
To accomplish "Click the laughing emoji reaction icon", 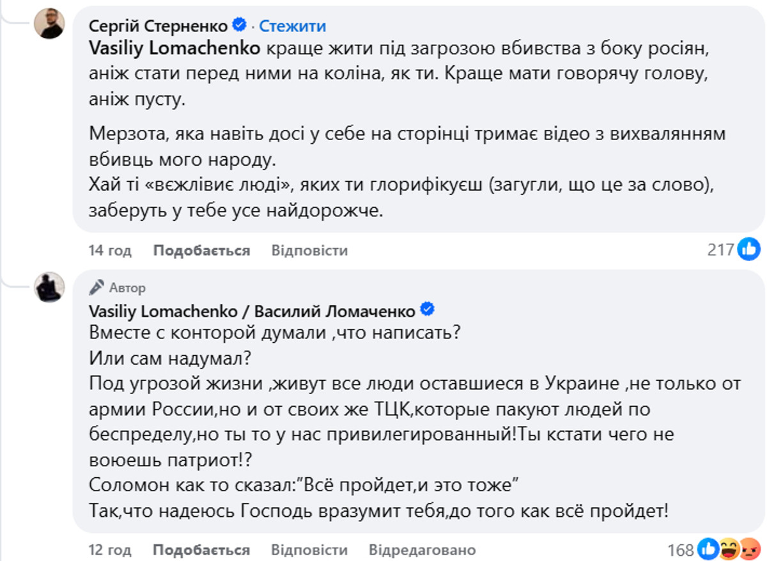I will [x=729, y=549].
